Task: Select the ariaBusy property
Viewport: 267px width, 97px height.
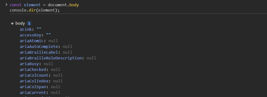Action: tap(29, 64)
